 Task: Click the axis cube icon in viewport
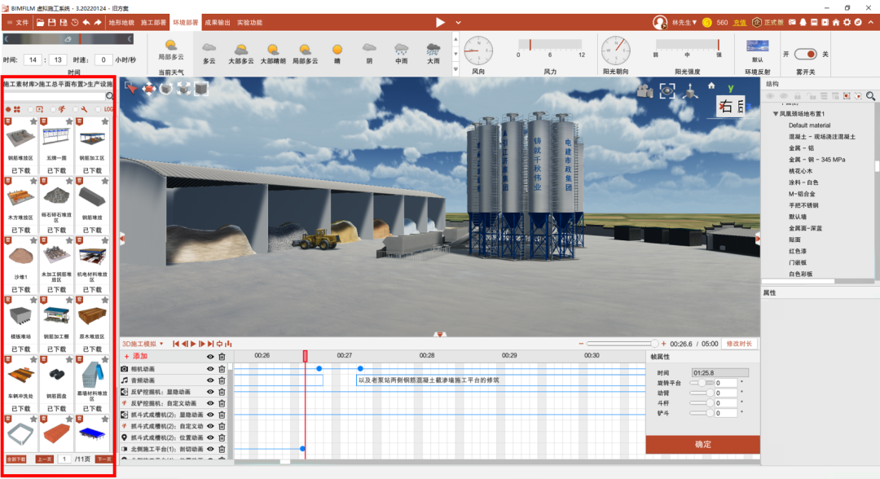(690, 91)
